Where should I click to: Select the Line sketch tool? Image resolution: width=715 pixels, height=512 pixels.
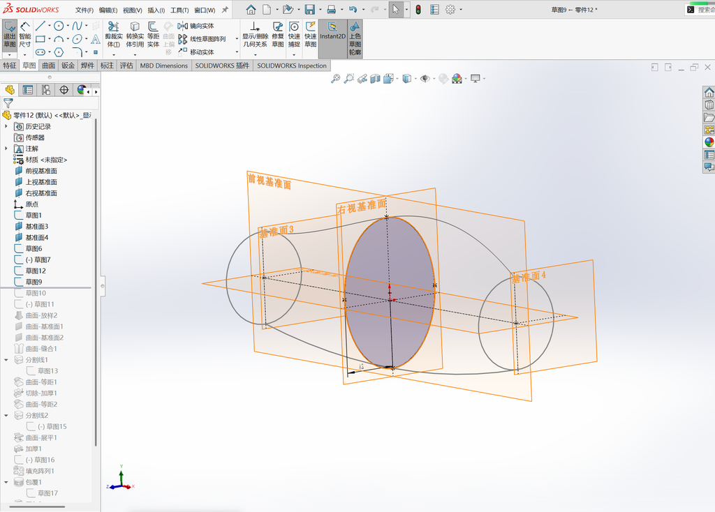tap(40, 26)
